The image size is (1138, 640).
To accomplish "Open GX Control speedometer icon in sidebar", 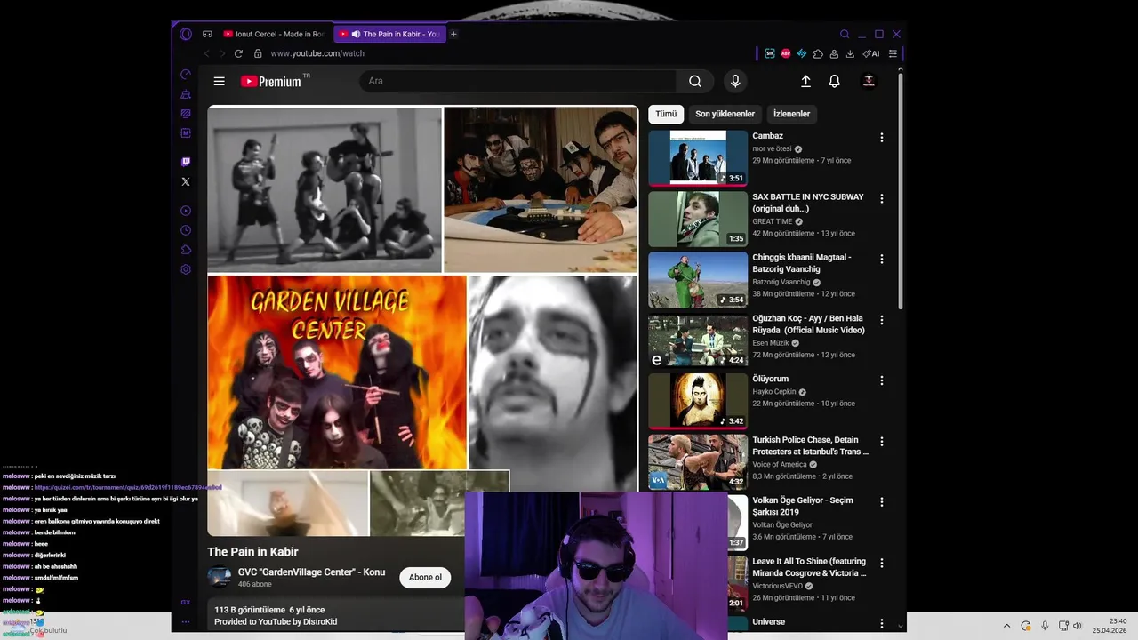I will tap(186, 75).
